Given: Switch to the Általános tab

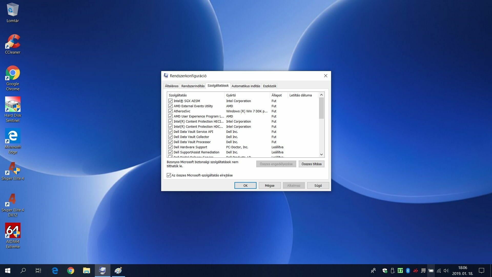Looking at the screenshot, I should [x=171, y=86].
